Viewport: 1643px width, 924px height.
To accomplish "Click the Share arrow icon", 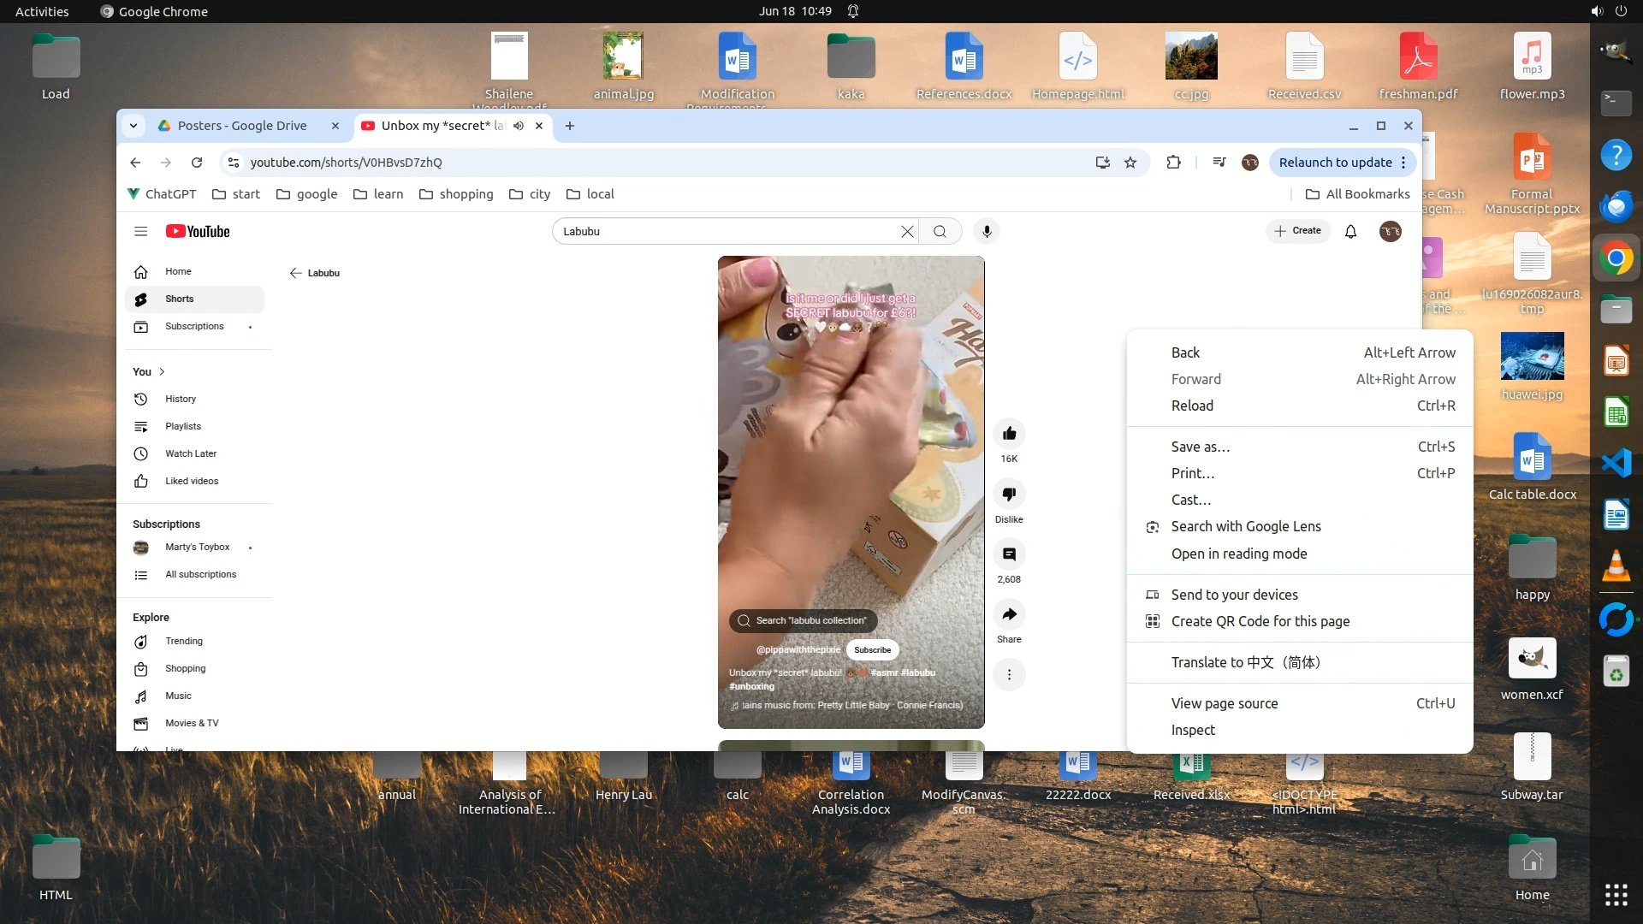I will point(1009,614).
